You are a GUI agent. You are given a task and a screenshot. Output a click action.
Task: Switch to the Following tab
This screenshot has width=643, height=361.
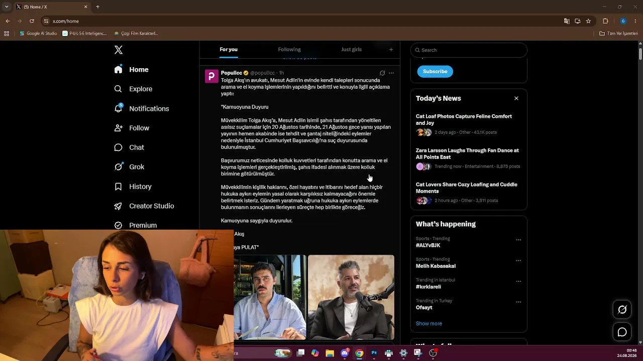point(289,50)
